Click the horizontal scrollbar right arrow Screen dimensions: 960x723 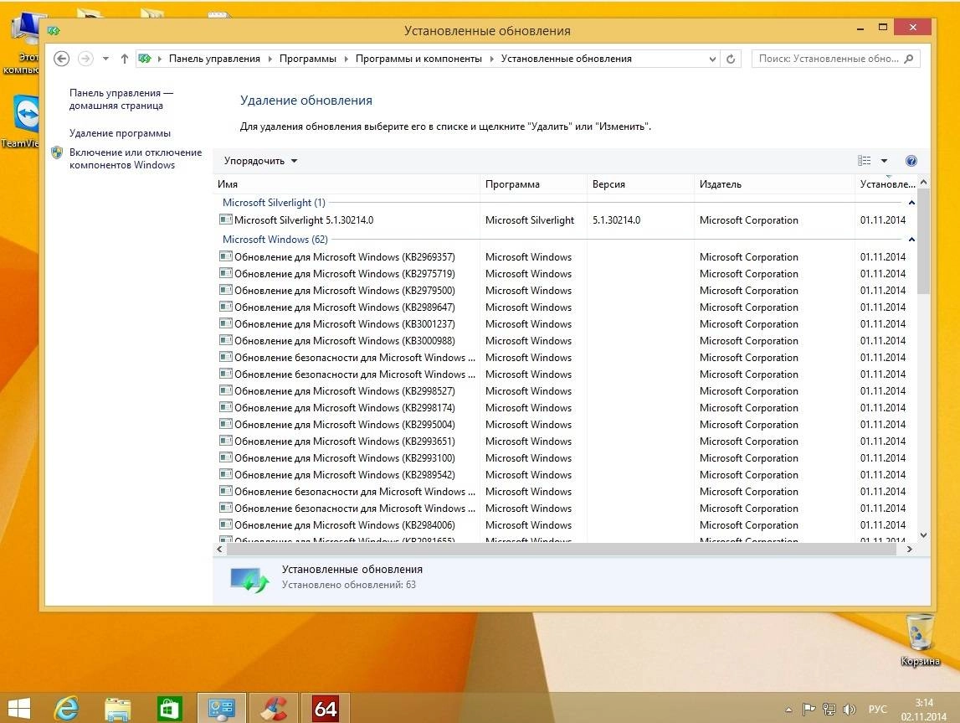click(909, 550)
